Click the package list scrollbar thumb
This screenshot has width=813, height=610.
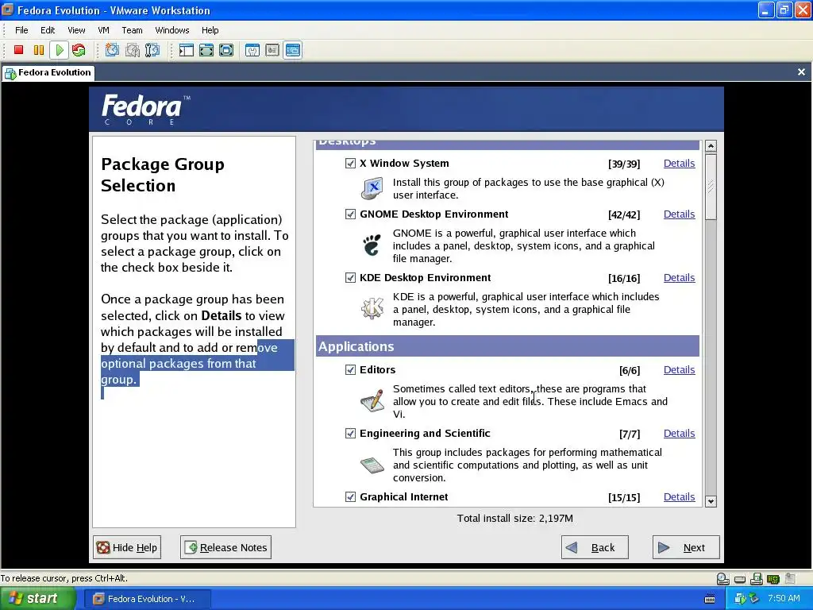[x=711, y=186]
